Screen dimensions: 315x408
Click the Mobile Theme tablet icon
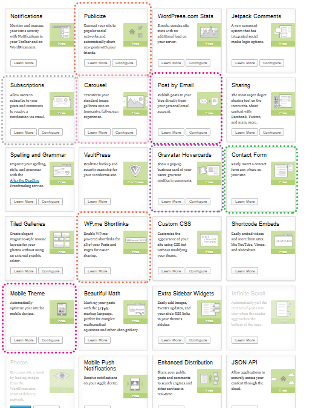point(62,309)
